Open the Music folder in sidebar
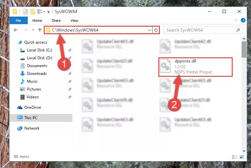The width and height of the screenshot is (251, 168). coord(32,81)
